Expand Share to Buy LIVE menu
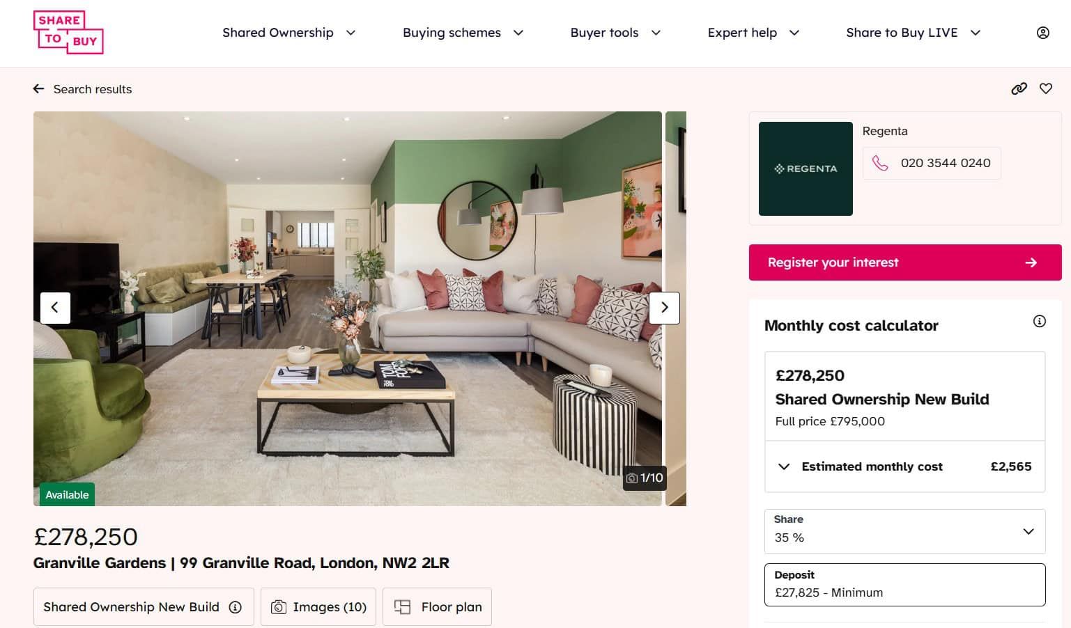This screenshot has width=1071, height=628. pos(914,33)
